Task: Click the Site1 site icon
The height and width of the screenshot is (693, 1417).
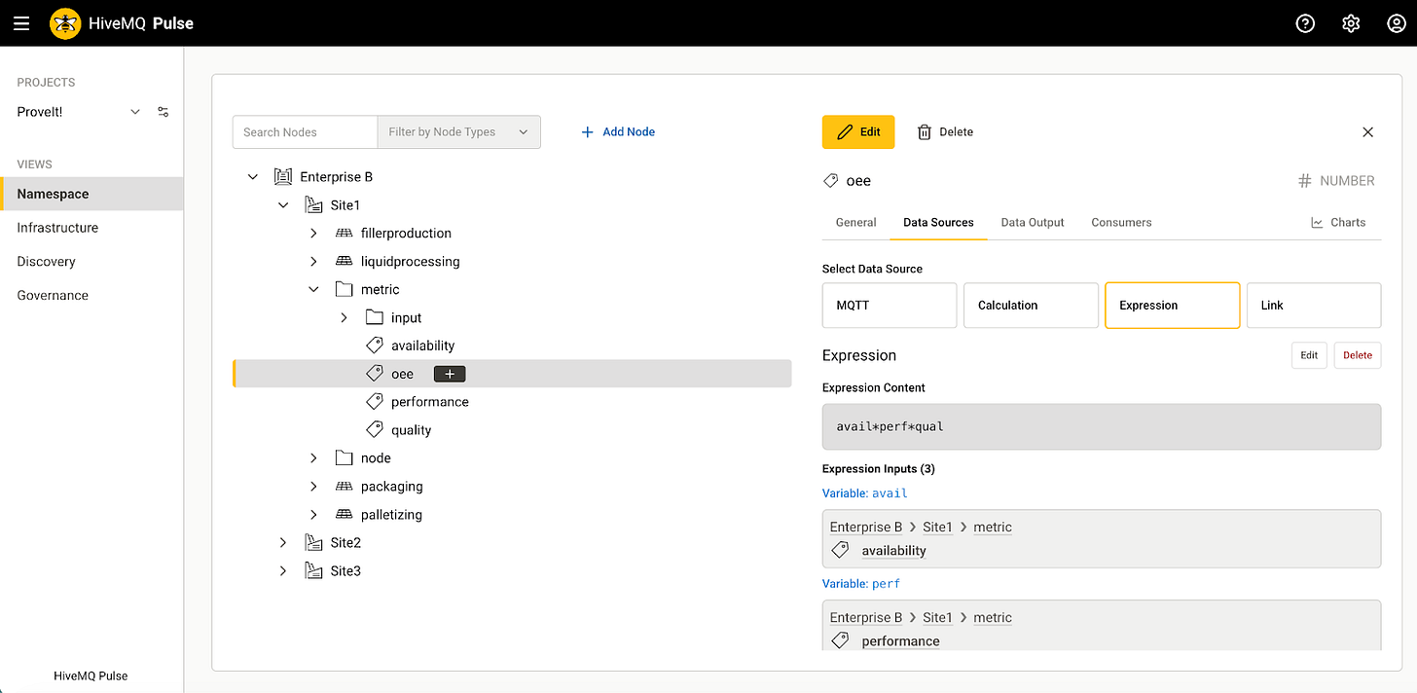Action: (313, 205)
